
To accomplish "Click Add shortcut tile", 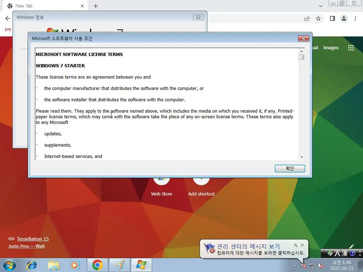I will click(201, 188).
